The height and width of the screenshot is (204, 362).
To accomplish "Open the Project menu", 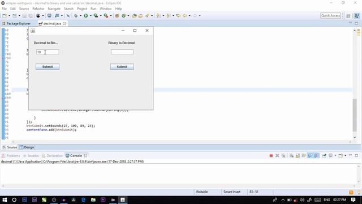I will click(x=82, y=8).
